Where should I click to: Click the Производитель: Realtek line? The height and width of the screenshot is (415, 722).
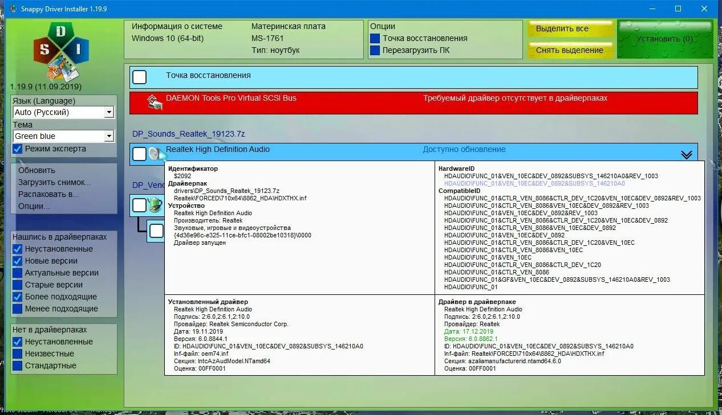208,220
